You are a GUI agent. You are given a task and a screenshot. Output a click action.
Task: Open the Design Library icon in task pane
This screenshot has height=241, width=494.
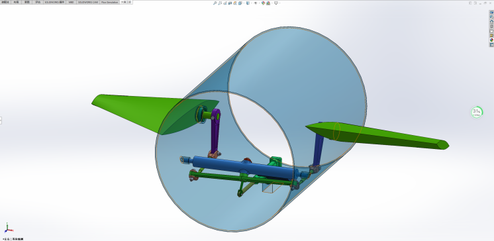click(x=491, y=26)
